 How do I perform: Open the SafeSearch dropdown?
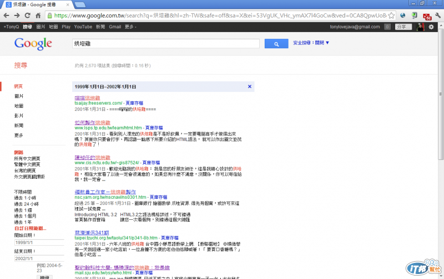[311, 43]
